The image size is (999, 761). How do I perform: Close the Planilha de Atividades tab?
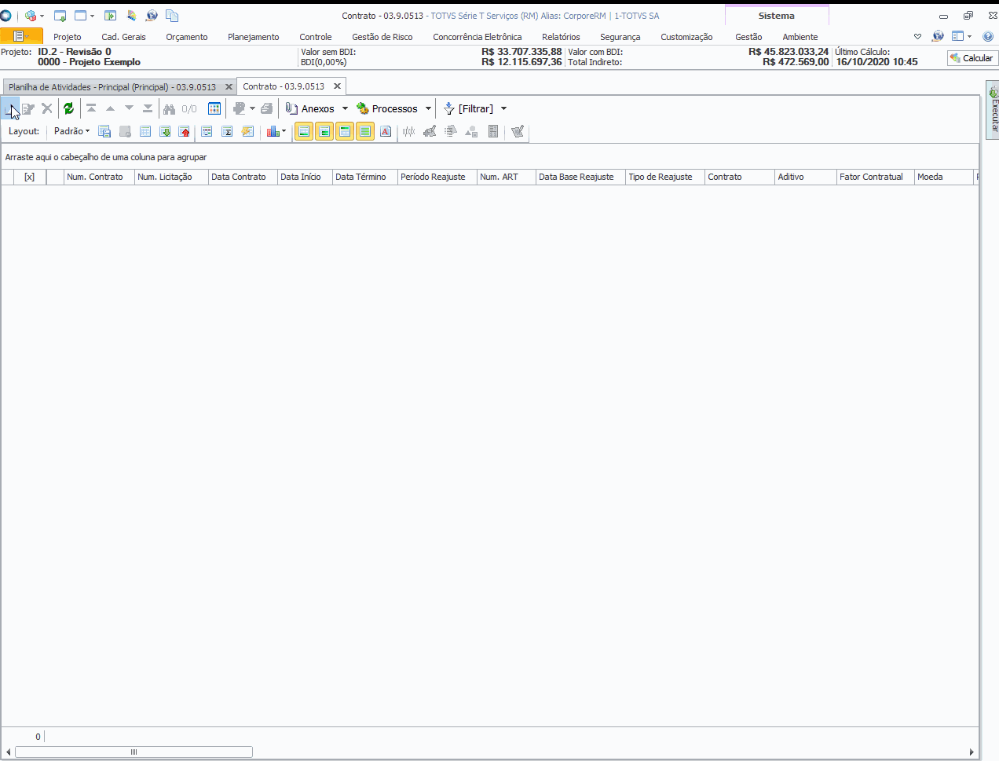[229, 87]
